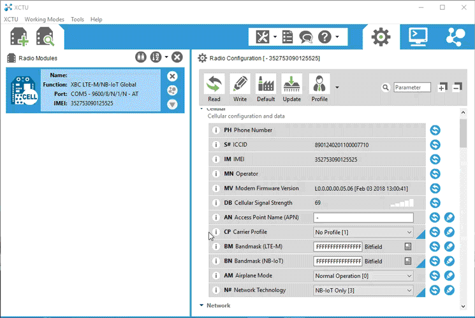Screen dimensions: 475x318
Task: Click Read radio settings button
Action: [x=214, y=88]
